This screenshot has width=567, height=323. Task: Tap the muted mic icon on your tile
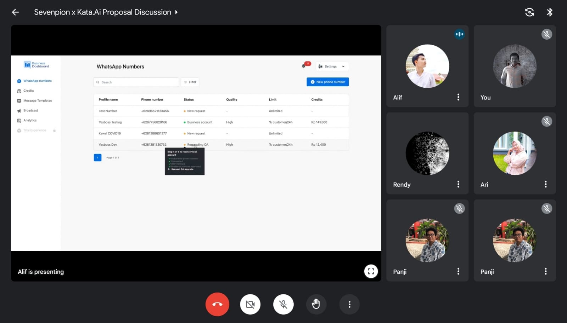tap(547, 34)
